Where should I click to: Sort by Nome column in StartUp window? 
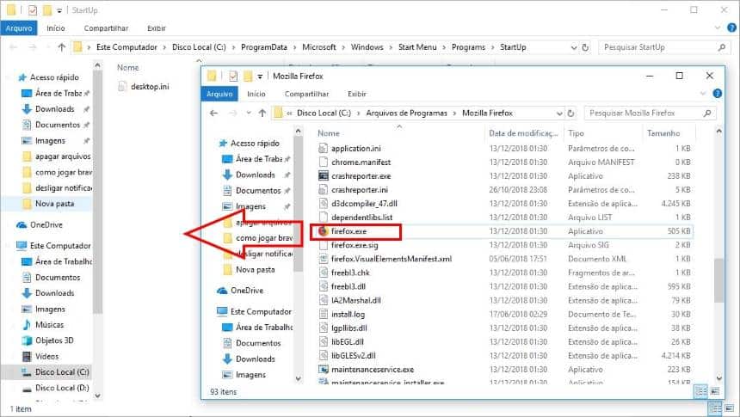point(128,67)
